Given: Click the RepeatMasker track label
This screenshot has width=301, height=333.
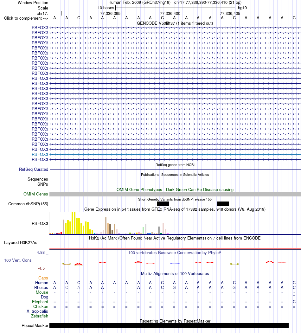Looking at the screenshot, I should (x=35, y=326).
